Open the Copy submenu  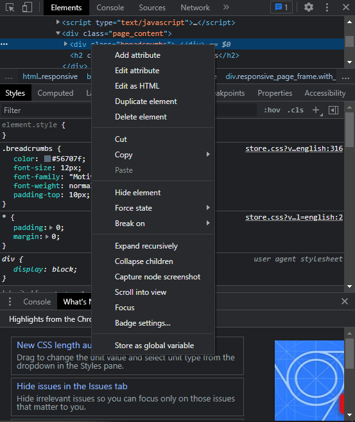point(153,155)
